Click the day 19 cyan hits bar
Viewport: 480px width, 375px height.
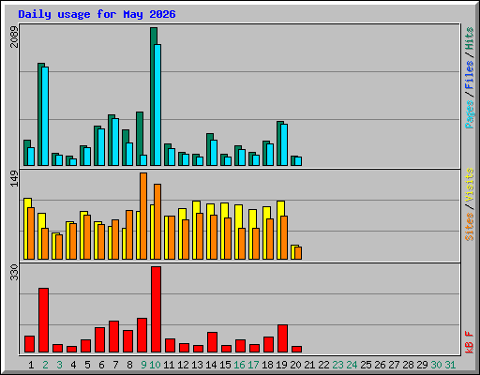pyautogui.click(x=284, y=145)
